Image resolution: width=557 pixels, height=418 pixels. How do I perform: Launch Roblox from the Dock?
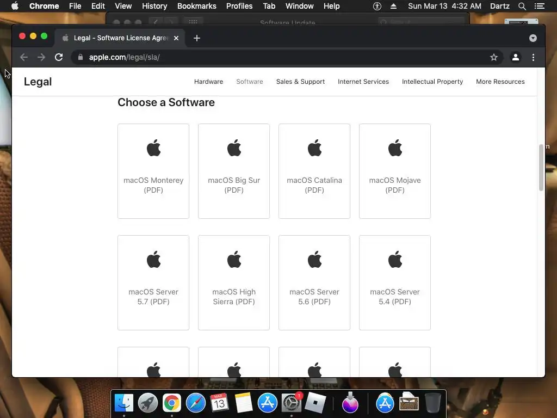pos(315,403)
